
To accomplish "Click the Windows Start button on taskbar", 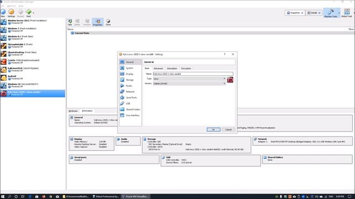I will (3, 197).
